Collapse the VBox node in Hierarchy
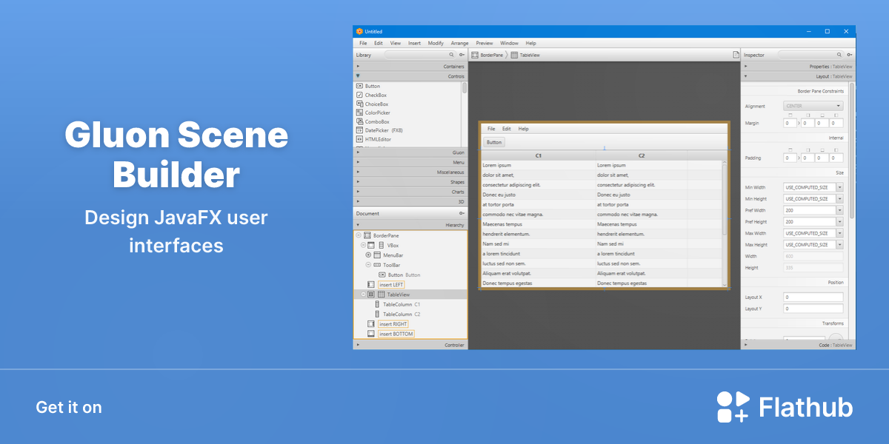Image resolution: width=889 pixels, height=444 pixels. 363,245
